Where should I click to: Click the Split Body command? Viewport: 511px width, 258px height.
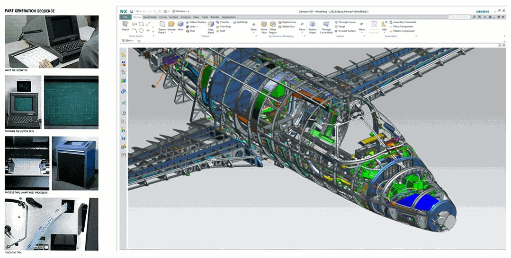240,22
